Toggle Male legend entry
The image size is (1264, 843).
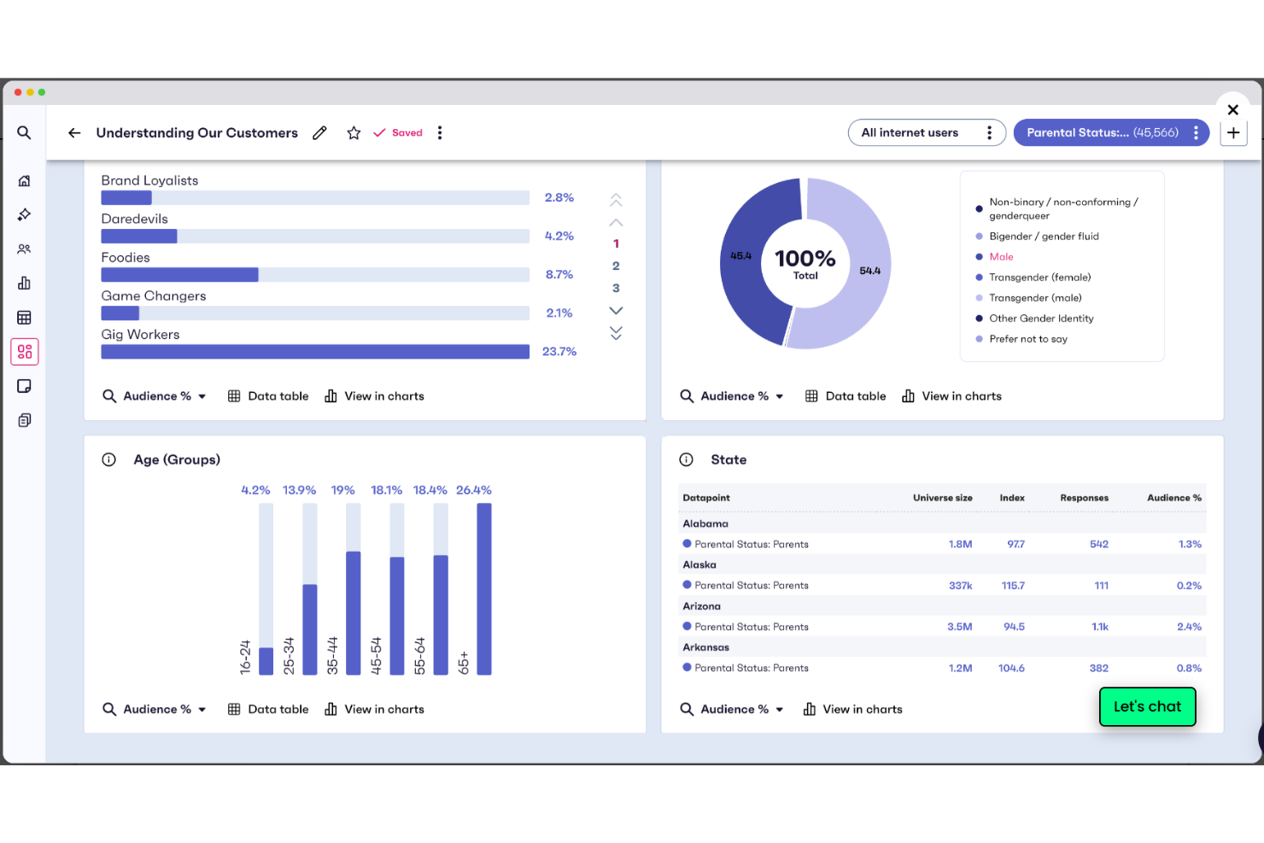tap(995, 257)
